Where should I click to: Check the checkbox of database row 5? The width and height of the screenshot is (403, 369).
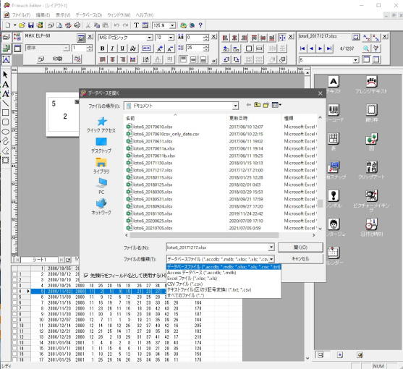(x=14, y=297)
